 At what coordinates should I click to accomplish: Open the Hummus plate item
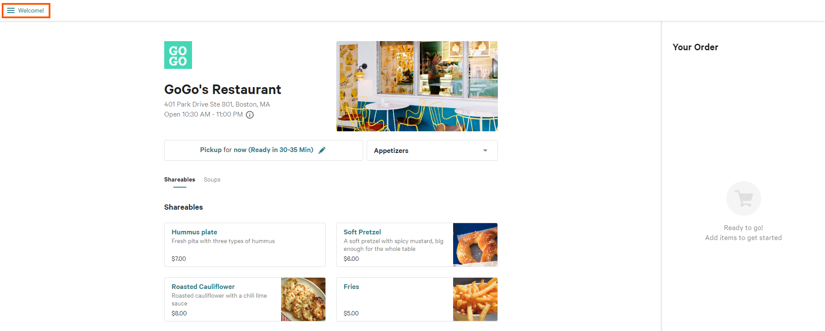pos(245,245)
